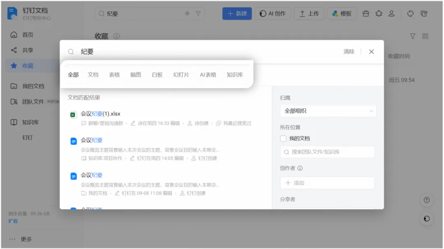Switch to the 幻灯片 tab
Screen dimensions: 444x249
(181, 75)
